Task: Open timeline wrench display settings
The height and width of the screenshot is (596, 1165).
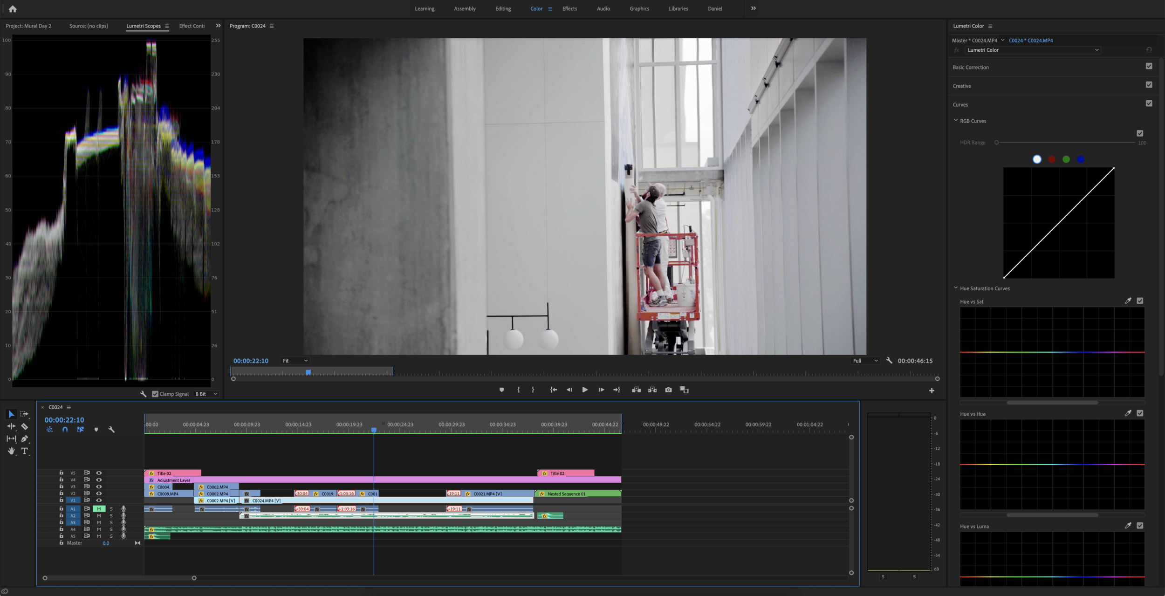Action: point(111,430)
